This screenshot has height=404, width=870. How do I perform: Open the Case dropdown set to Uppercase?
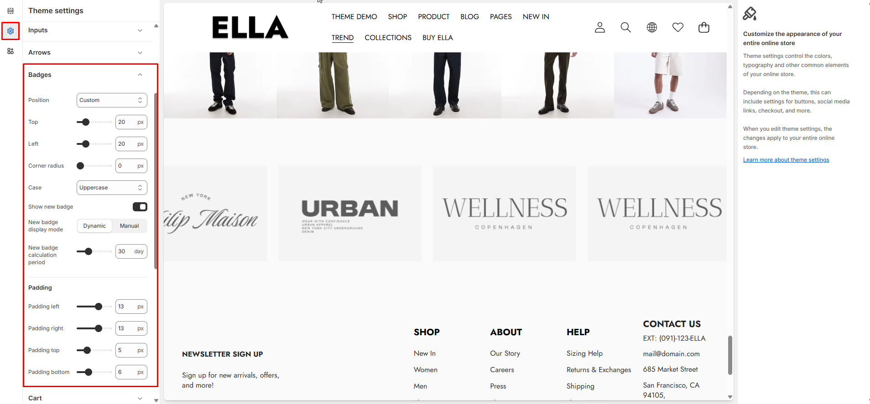[112, 188]
